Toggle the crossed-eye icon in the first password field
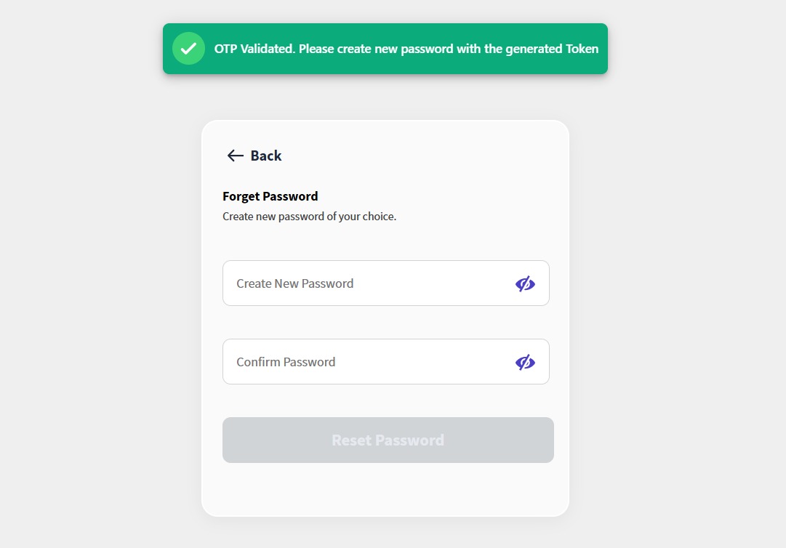786x548 pixels. pyautogui.click(x=525, y=283)
